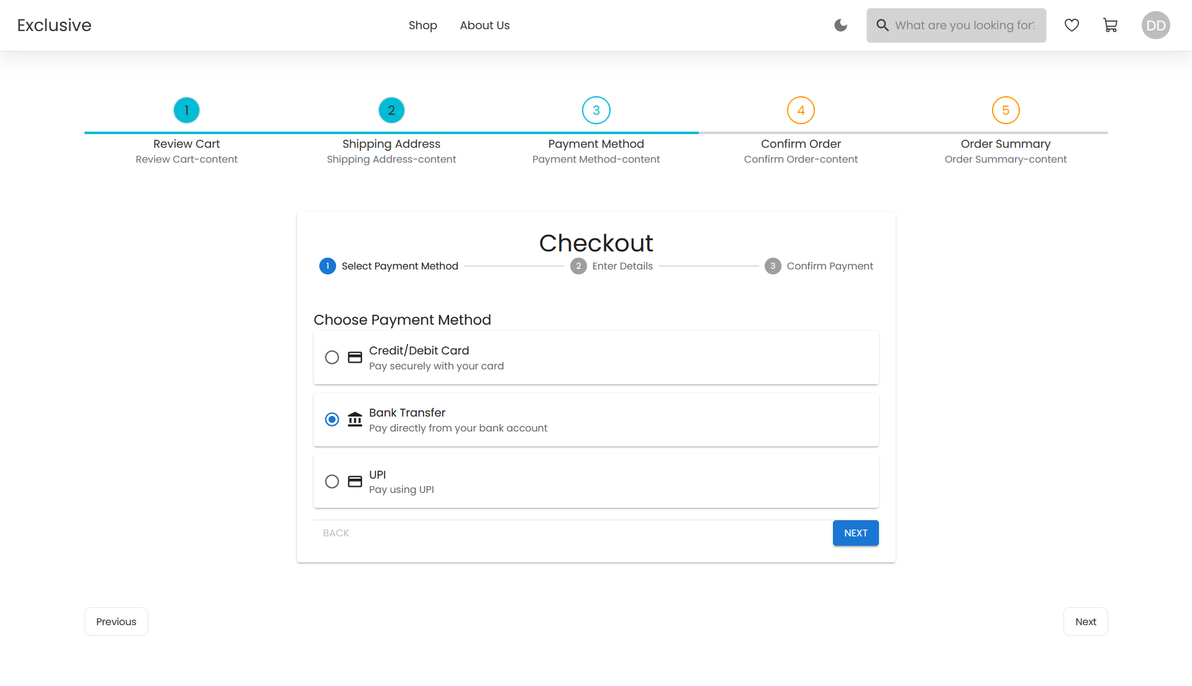The image size is (1192, 686).
Task: Open the Shop menu item
Action: tap(422, 25)
